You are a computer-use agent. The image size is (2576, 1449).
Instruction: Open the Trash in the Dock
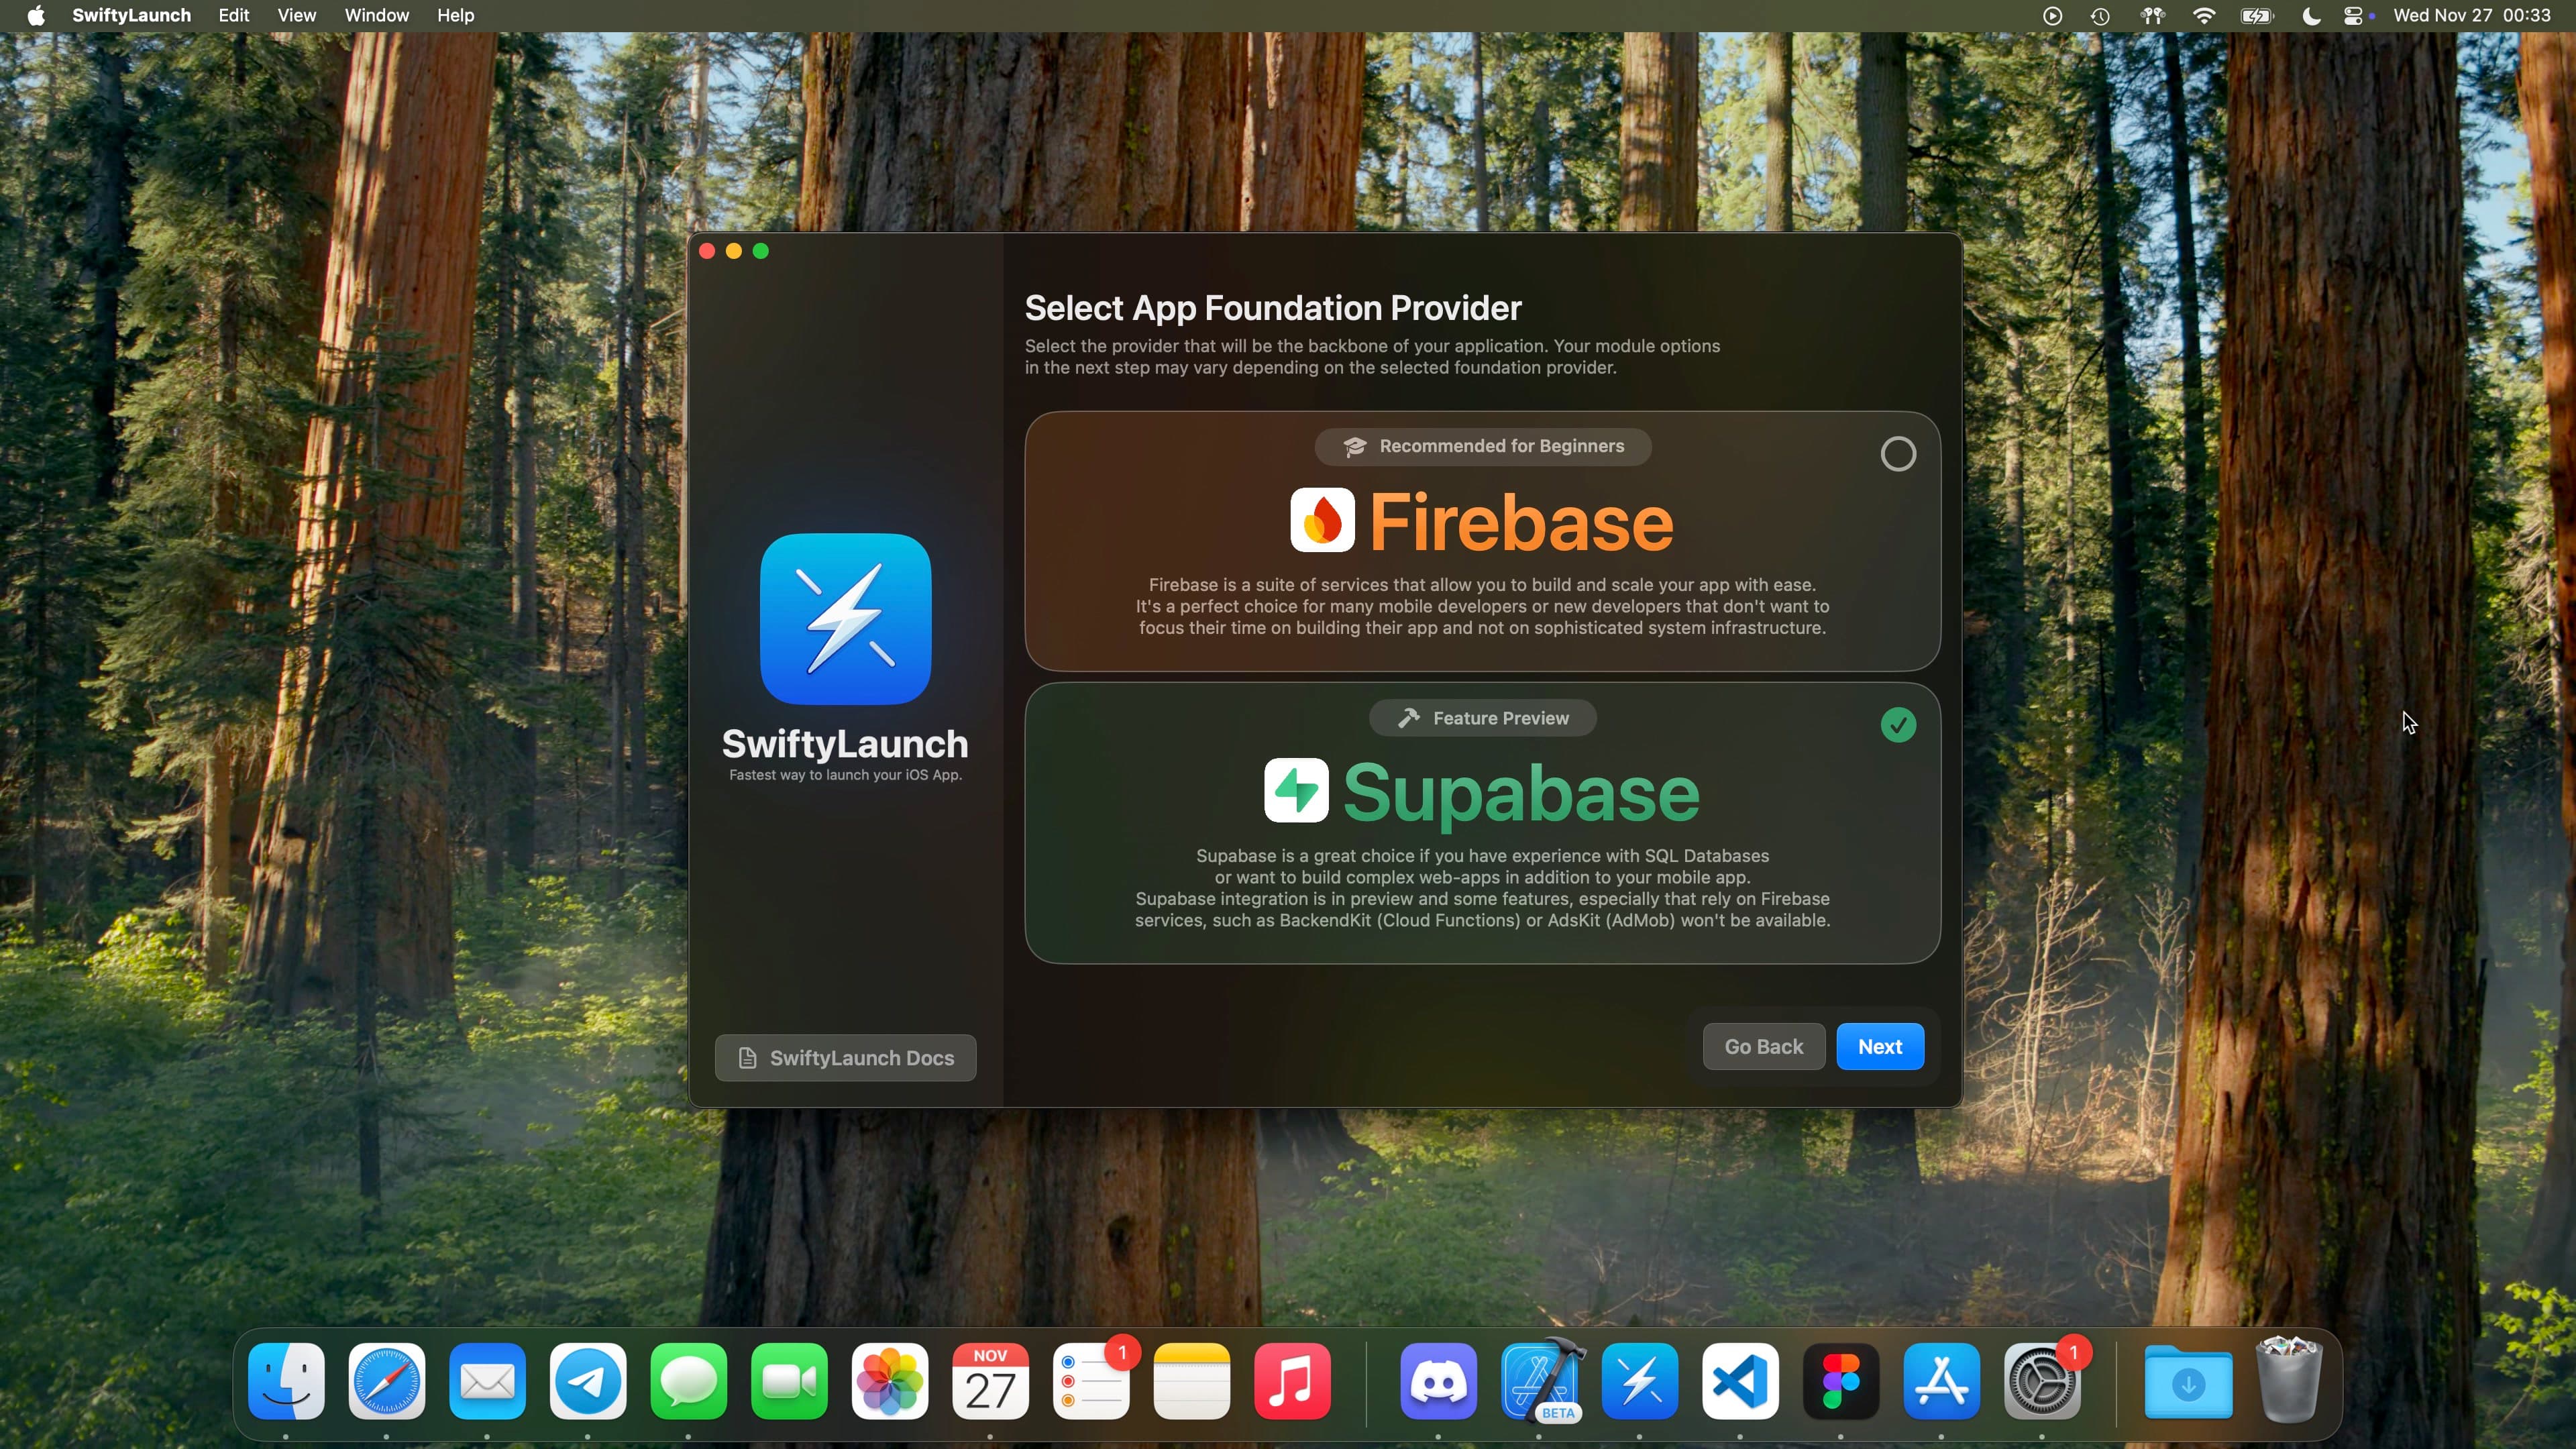pyautogui.click(x=2289, y=1381)
